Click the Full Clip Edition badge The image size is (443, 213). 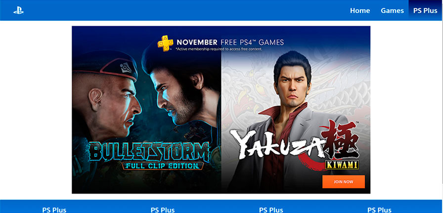(x=163, y=166)
